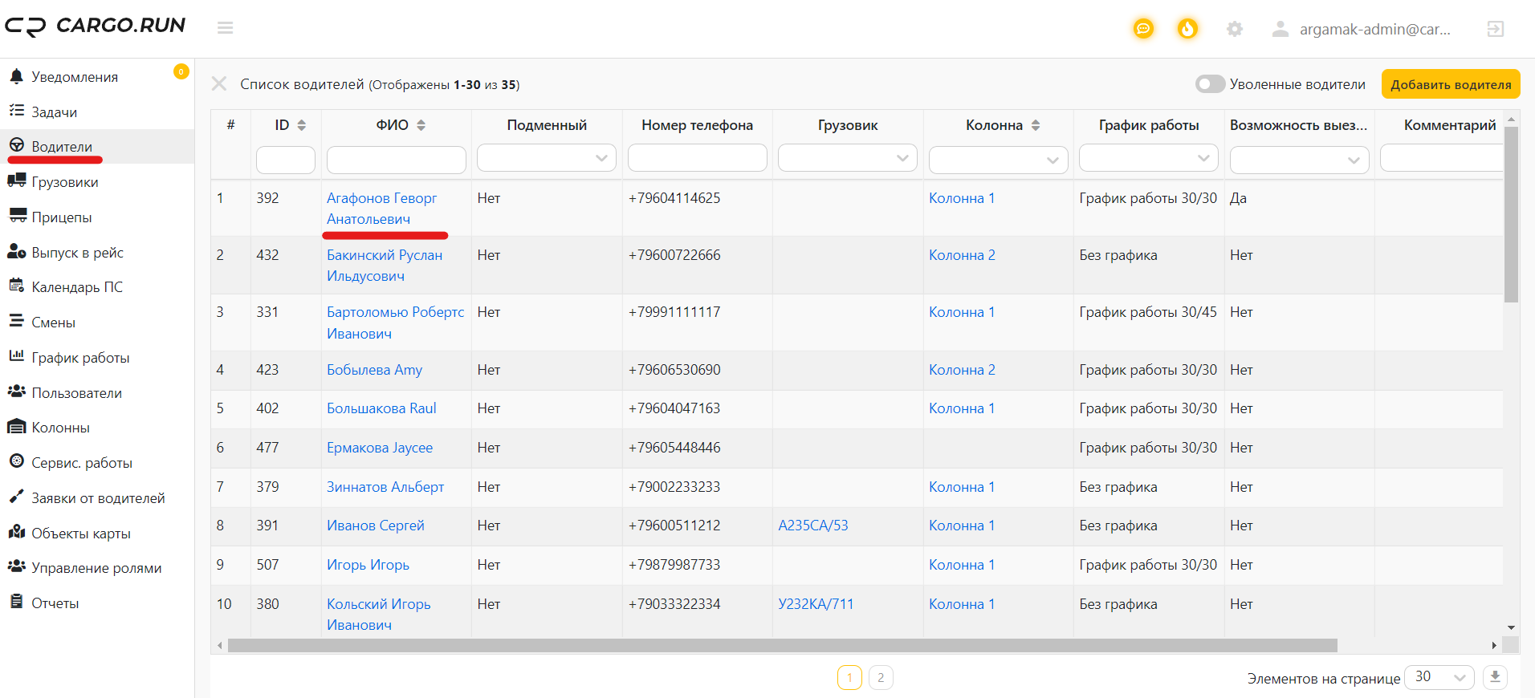Expand the График работы filter dropdown
The image size is (1535, 698).
1148,158
